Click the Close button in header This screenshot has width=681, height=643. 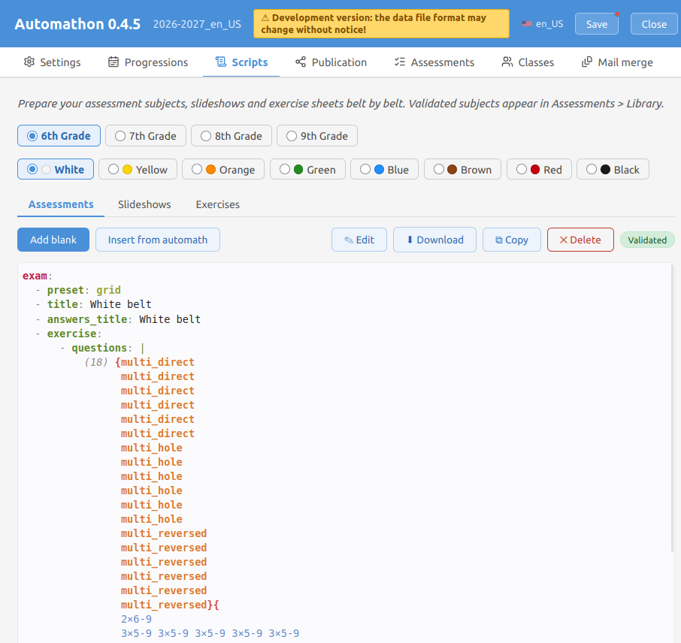coord(654,24)
